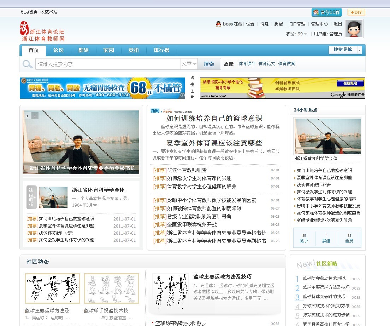Open the 篮球主要运球方法及 dribbling thumbnail
Image resolution: width=390 pixels, height=326 pixels.
53,288
